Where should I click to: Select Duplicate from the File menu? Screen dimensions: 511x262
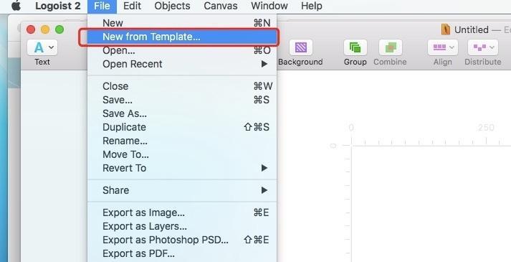[x=182, y=127]
